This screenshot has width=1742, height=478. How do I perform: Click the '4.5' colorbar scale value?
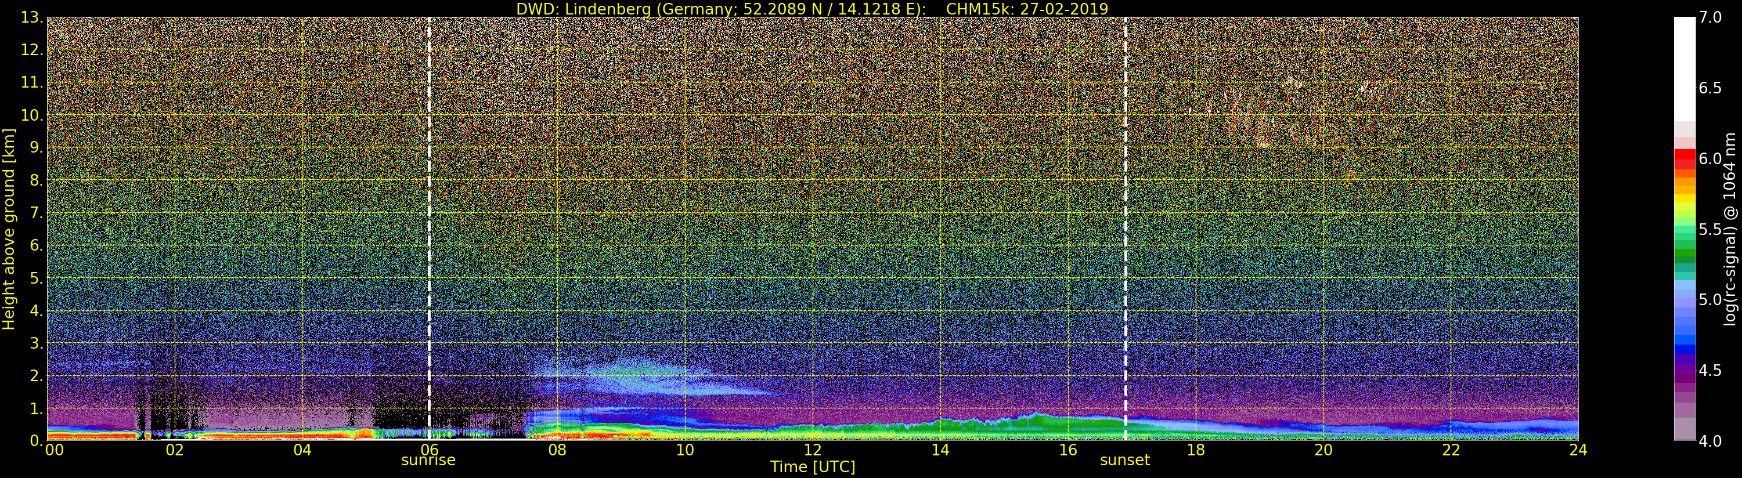tap(1710, 370)
